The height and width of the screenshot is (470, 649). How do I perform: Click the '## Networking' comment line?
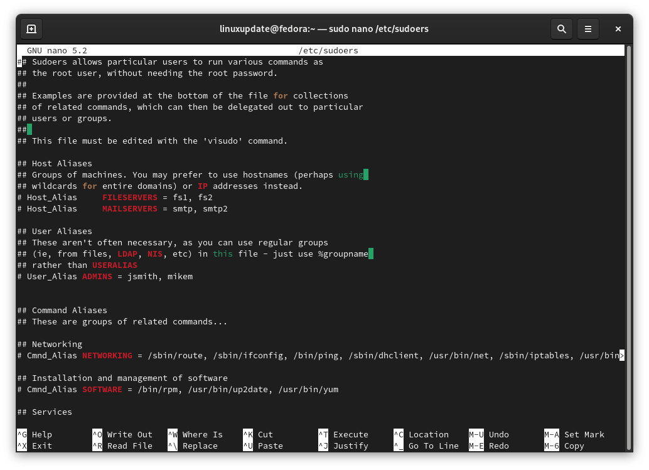[50, 344]
